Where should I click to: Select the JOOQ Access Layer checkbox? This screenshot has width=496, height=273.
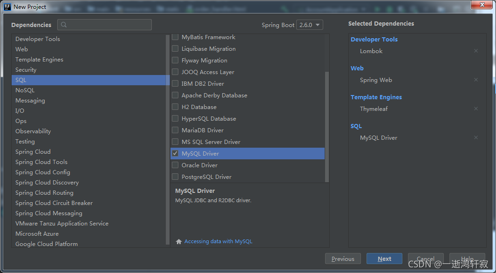coord(175,72)
